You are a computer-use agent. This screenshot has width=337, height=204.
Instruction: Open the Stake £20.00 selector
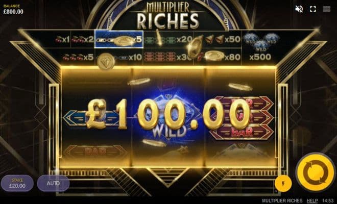tap(17, 183)
